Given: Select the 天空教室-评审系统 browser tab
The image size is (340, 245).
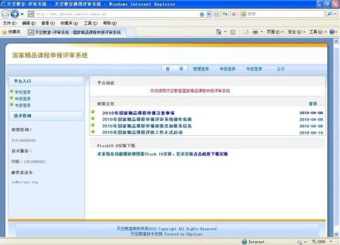Looking at the screenshot, I should click(77, 32).
